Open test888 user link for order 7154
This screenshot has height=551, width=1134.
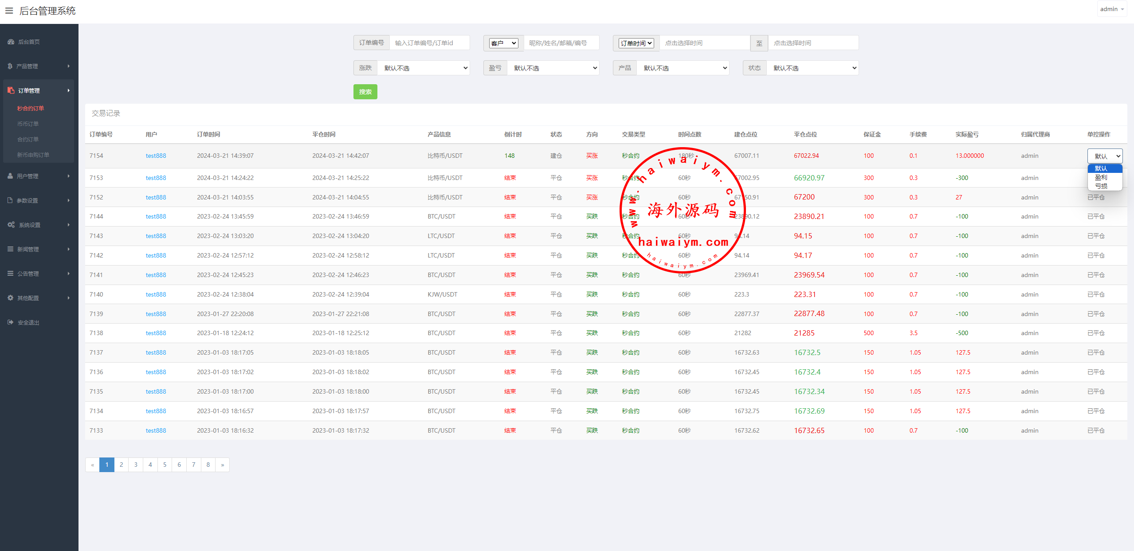pyautogui.click(x=156, y=156)
